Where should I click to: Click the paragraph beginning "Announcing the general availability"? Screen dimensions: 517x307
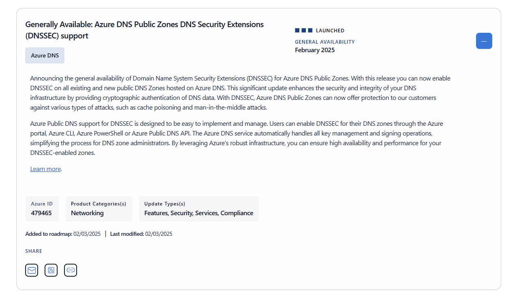click(240, 93)
